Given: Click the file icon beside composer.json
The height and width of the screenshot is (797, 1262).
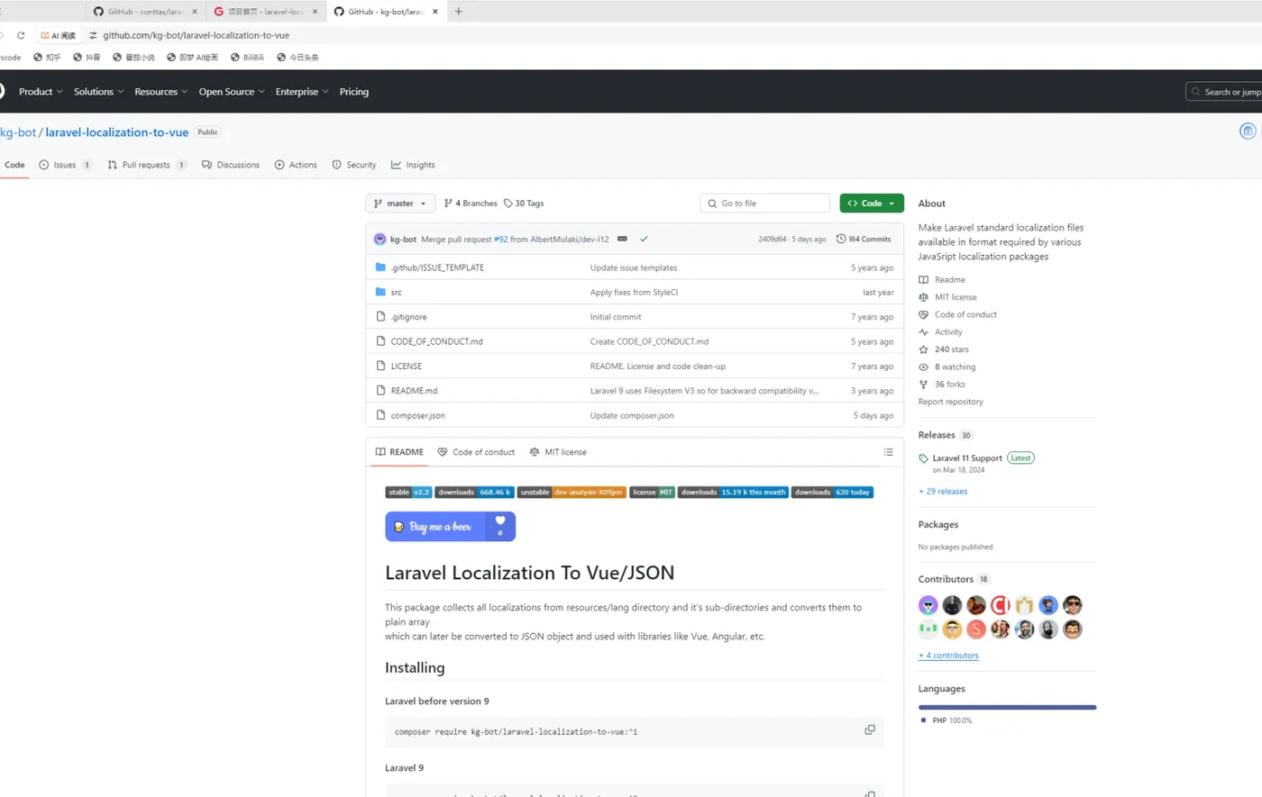Looking at the screenshot, I should point(380,415).
